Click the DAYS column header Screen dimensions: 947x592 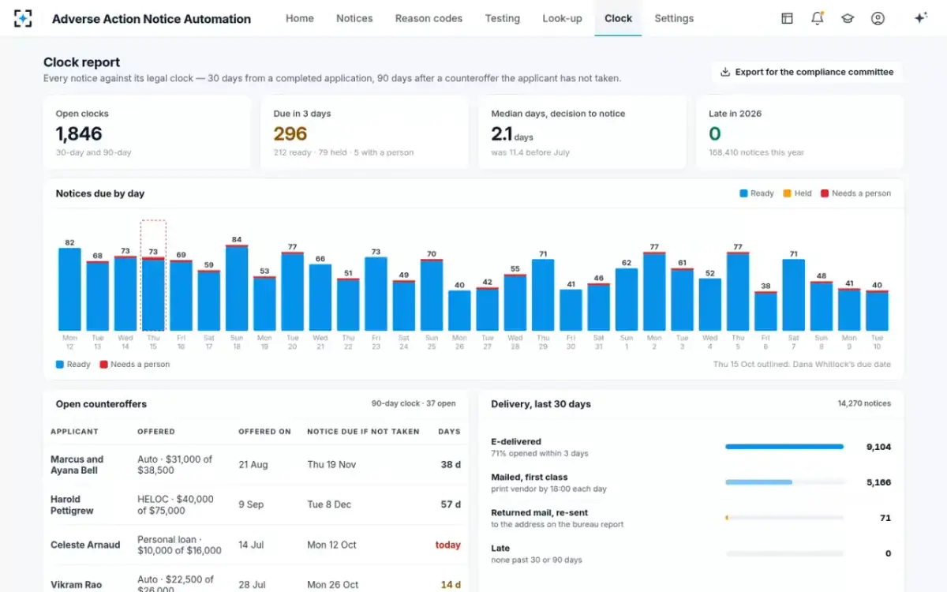449,432
